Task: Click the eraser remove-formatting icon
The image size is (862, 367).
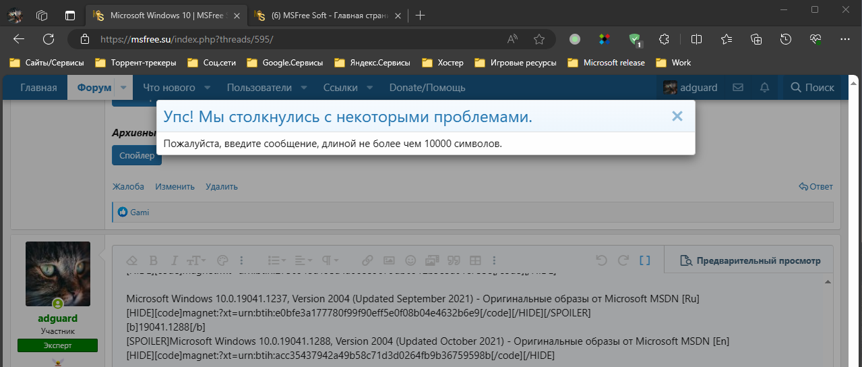Action: point(133,260)
